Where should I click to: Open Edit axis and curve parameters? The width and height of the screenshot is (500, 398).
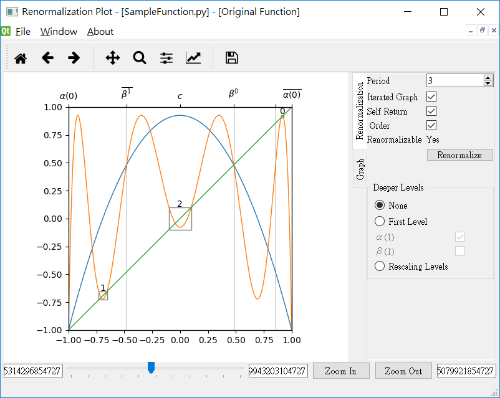coord(193,58)
